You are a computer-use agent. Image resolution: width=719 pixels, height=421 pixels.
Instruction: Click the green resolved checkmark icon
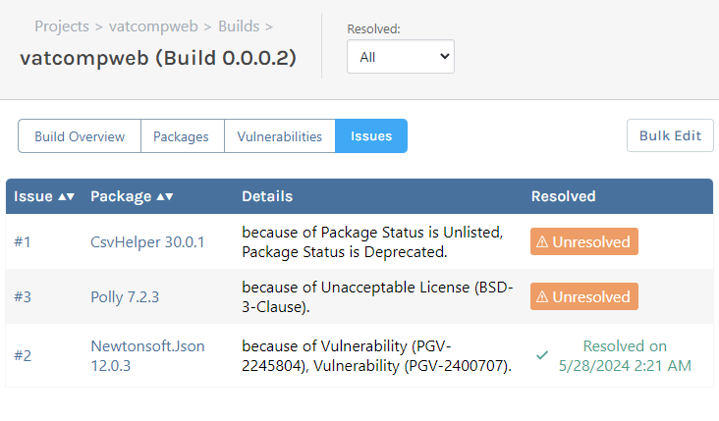pos(542,355)
